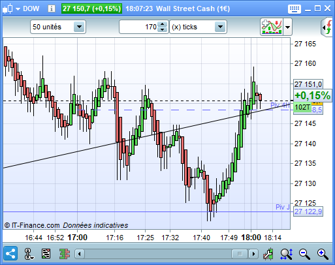Open the order book bars icon
335x265 pixels.
[65, 254]
